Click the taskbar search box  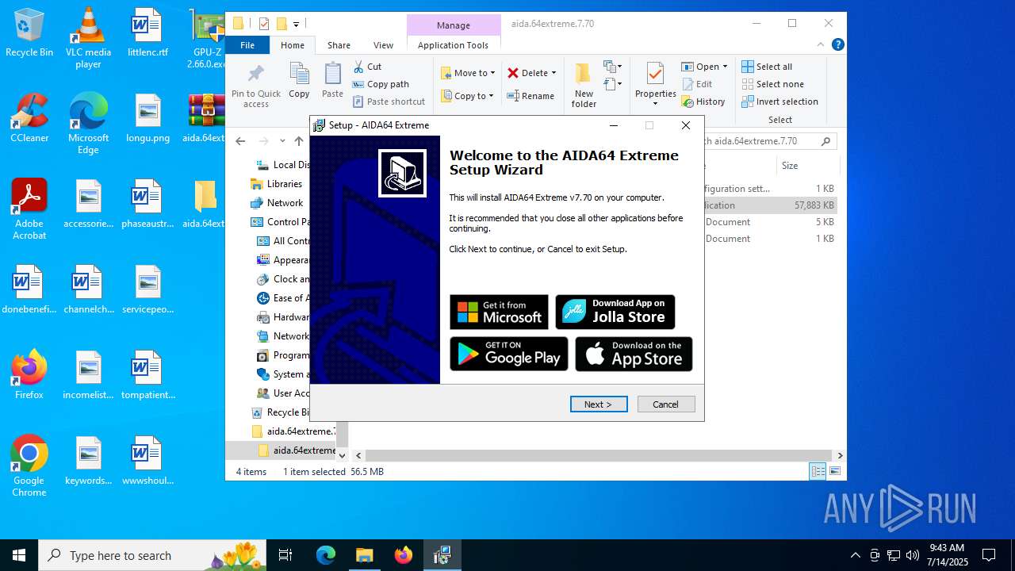tap(153, 555)
